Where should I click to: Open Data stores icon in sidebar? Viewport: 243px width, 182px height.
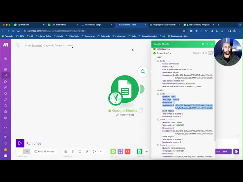click(6, 112)
